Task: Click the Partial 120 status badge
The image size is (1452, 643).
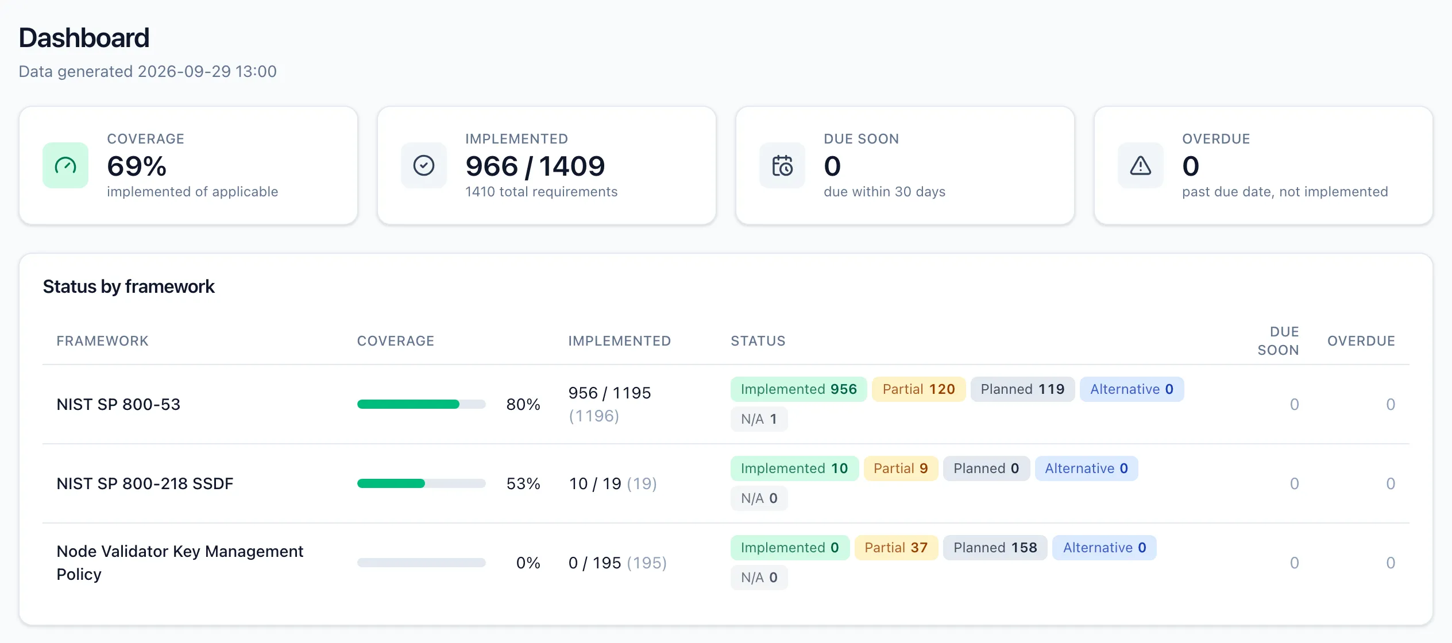Action: click(x=918, y=389)
